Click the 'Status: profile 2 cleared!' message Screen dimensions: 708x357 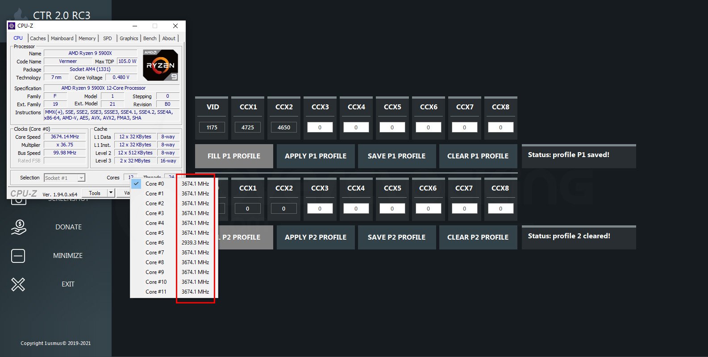[569, 236]
